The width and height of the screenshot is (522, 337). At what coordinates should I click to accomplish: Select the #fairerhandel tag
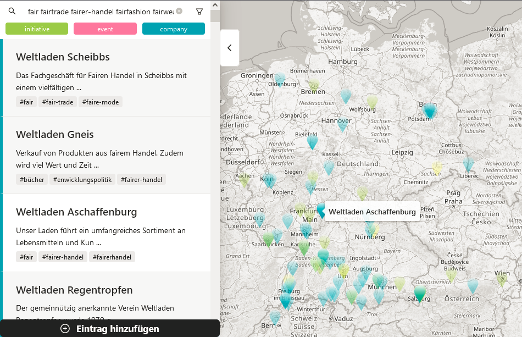[x=112, y=257]
